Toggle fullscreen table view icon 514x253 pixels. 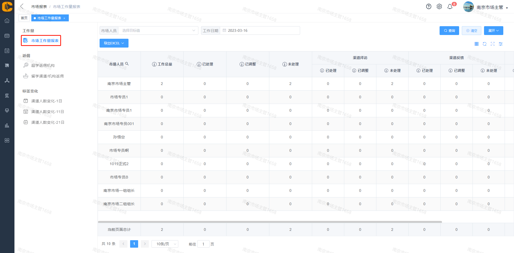tap(493, 44)
